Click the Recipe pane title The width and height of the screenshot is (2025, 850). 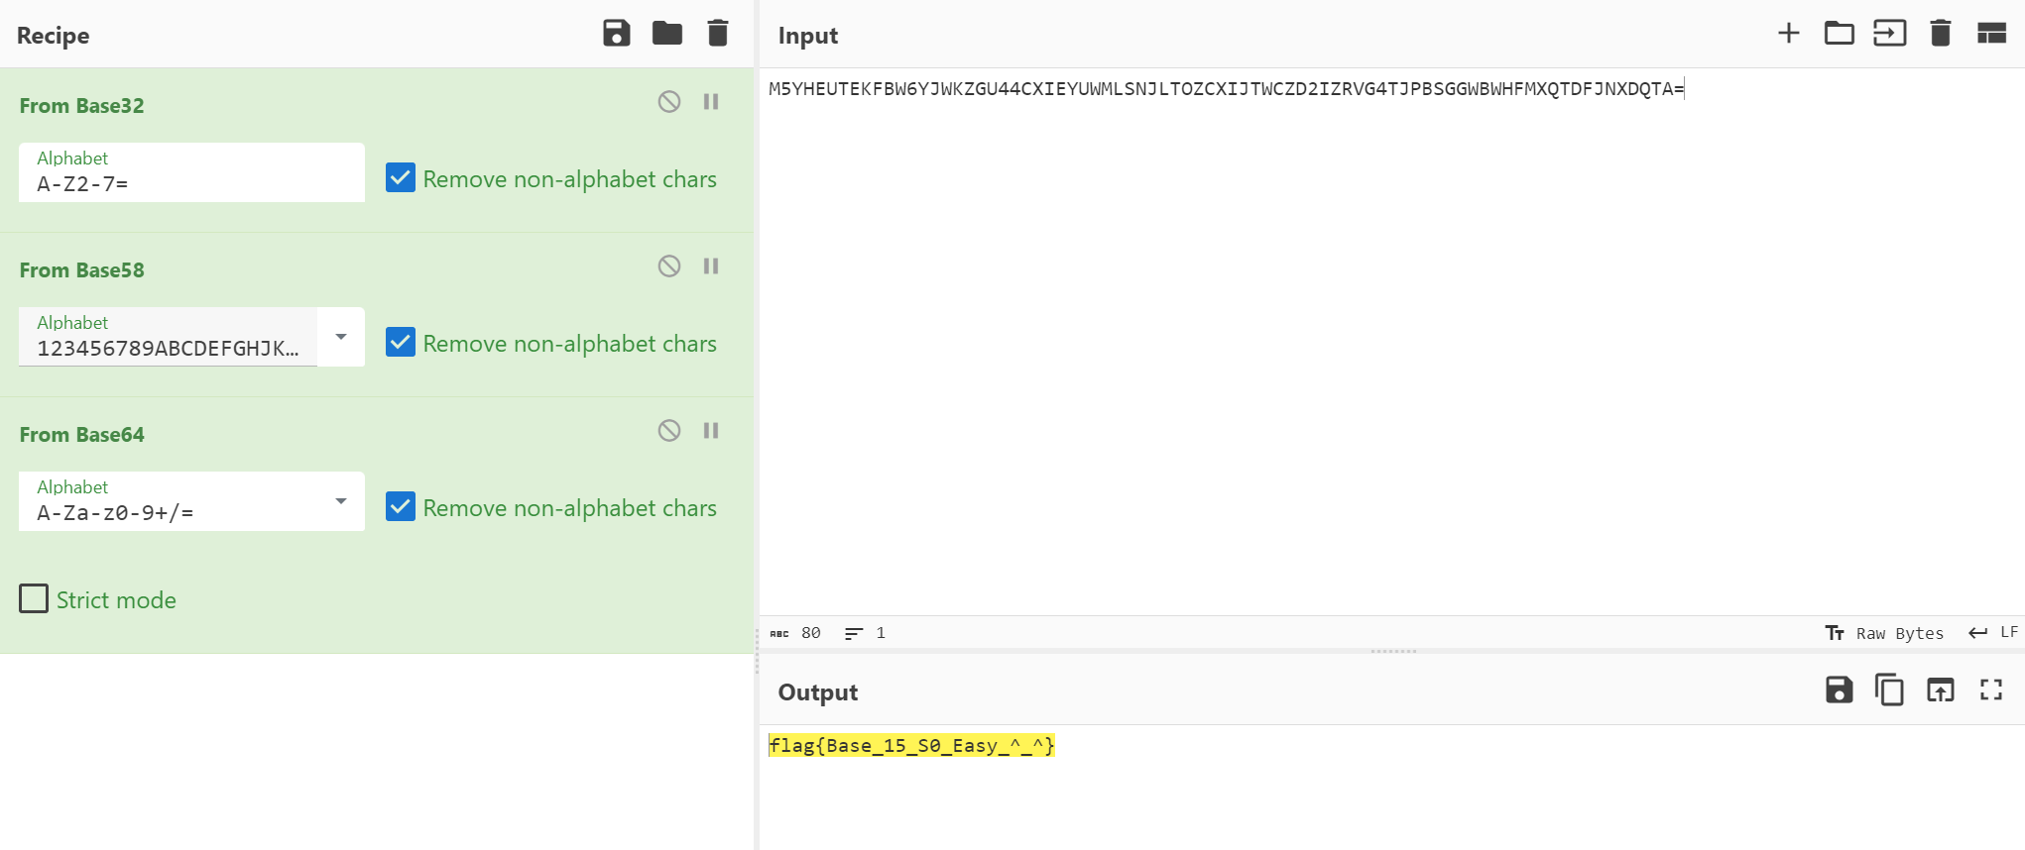click(x=53, y=36)
